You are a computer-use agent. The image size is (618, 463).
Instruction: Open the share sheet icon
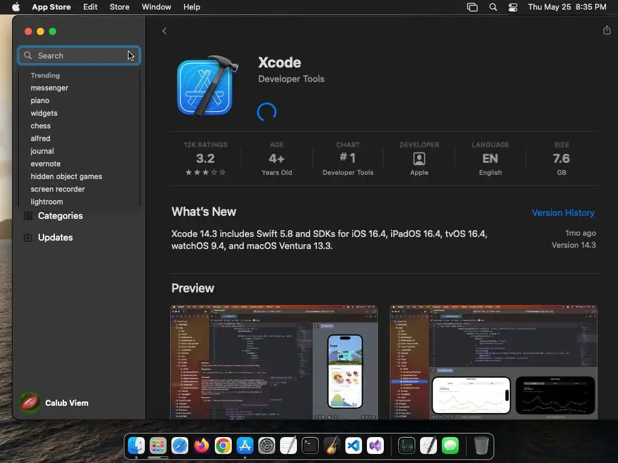point(607,30)
